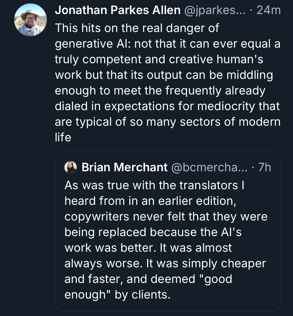Click the phrase "generative AI" in tweet
Viewport: 293px width, 316px height.
click(x=93, y=44)
